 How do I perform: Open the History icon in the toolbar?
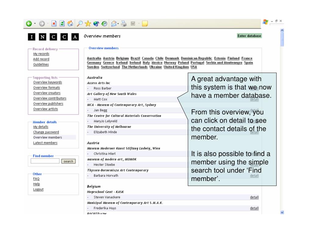104,24
